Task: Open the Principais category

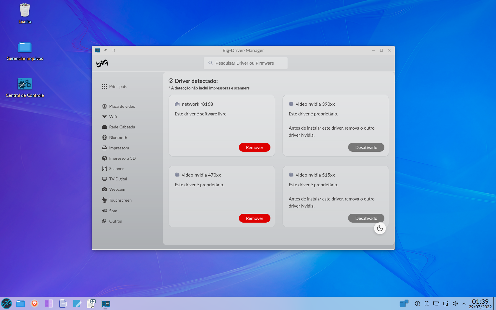Action: click(x=114, y=87)
